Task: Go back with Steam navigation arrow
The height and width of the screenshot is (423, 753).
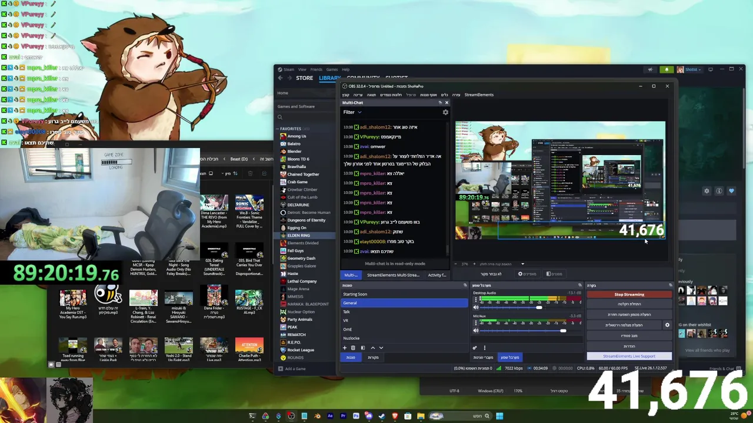Action: coord(280,78)
